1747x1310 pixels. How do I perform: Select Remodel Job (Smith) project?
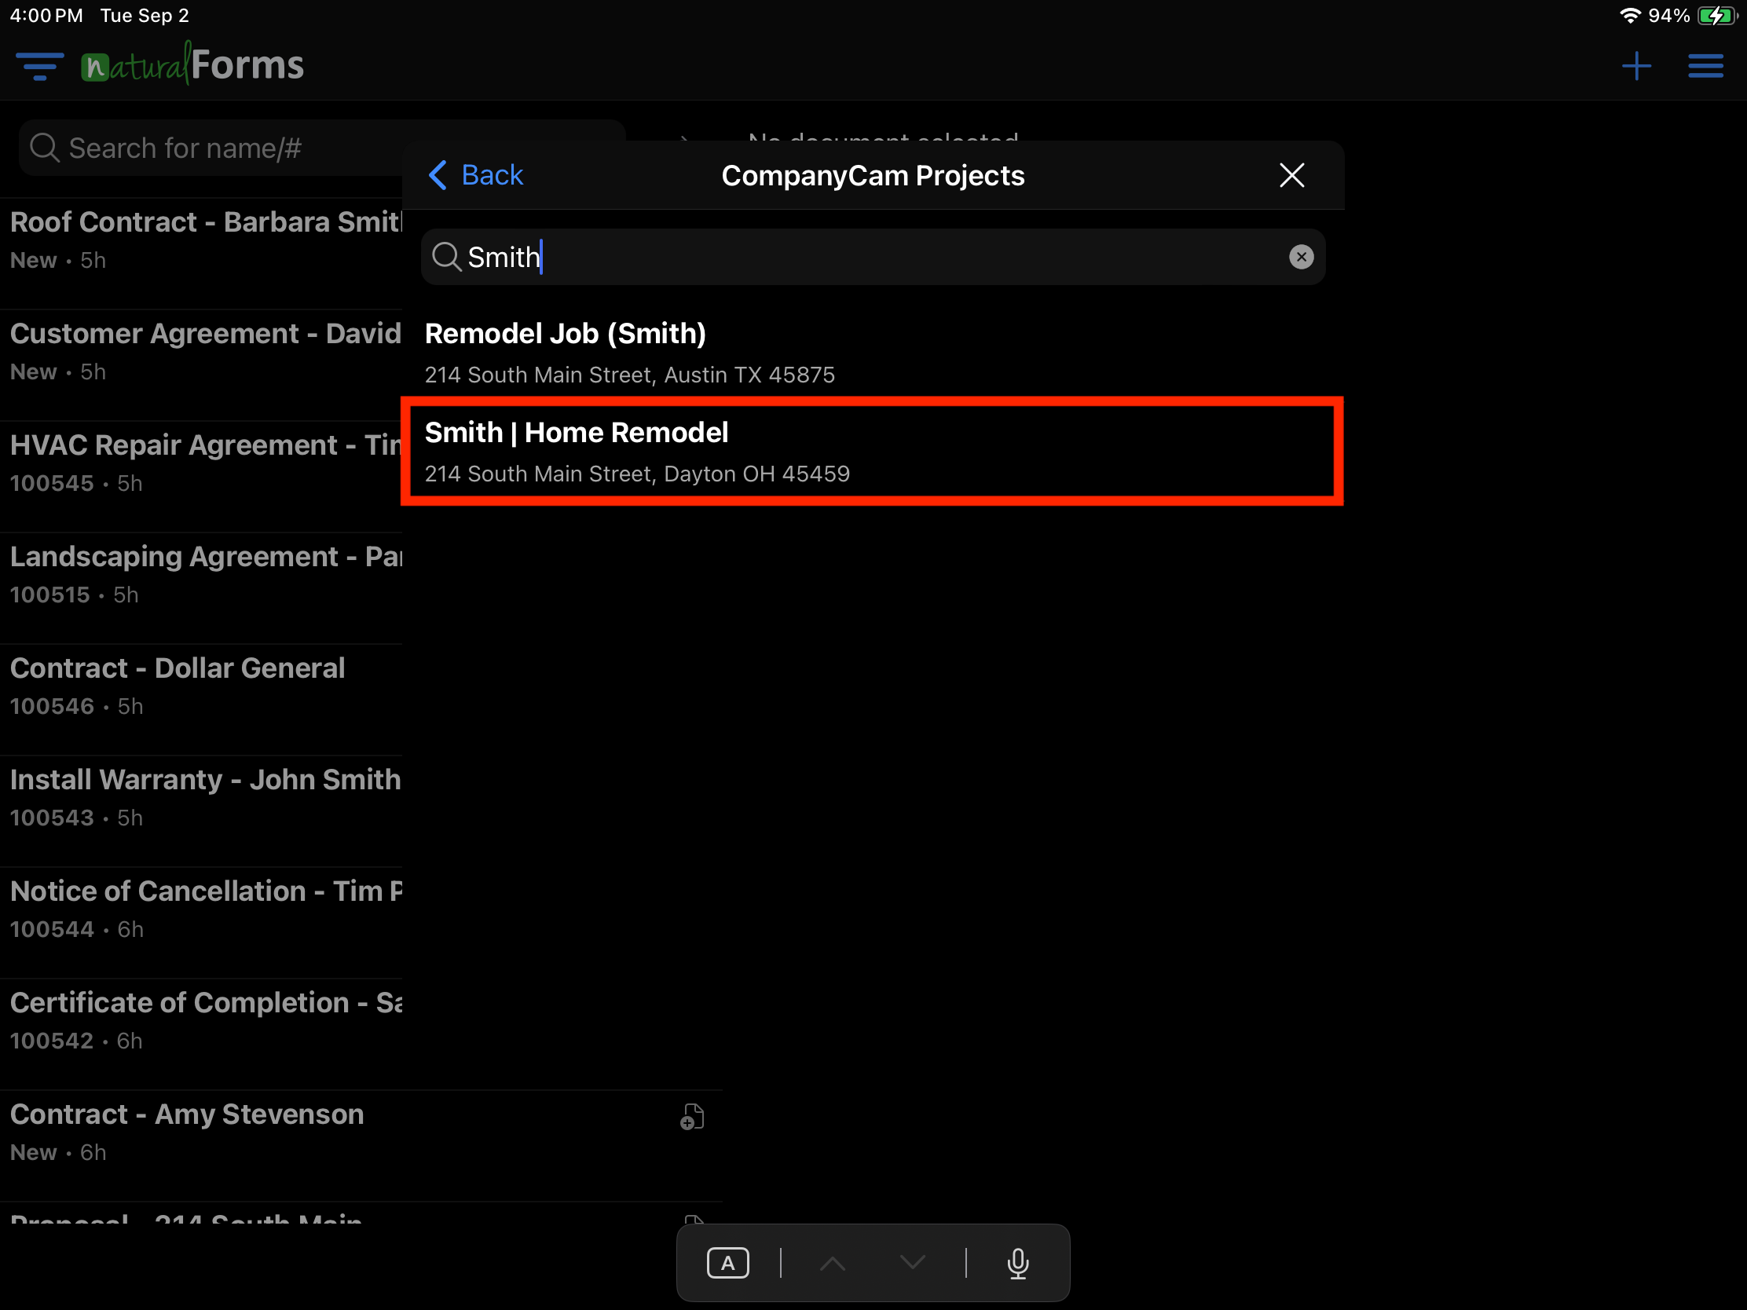tap(873, 353)
